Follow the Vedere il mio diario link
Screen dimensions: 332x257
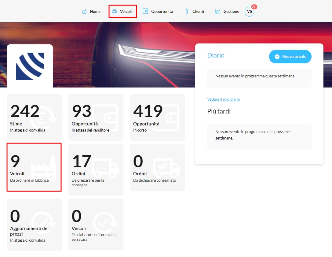tap(223, 99)
